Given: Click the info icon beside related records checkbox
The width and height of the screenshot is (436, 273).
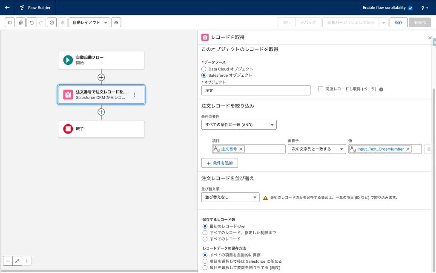Looking at the screenshot, I should coord(381,89).
